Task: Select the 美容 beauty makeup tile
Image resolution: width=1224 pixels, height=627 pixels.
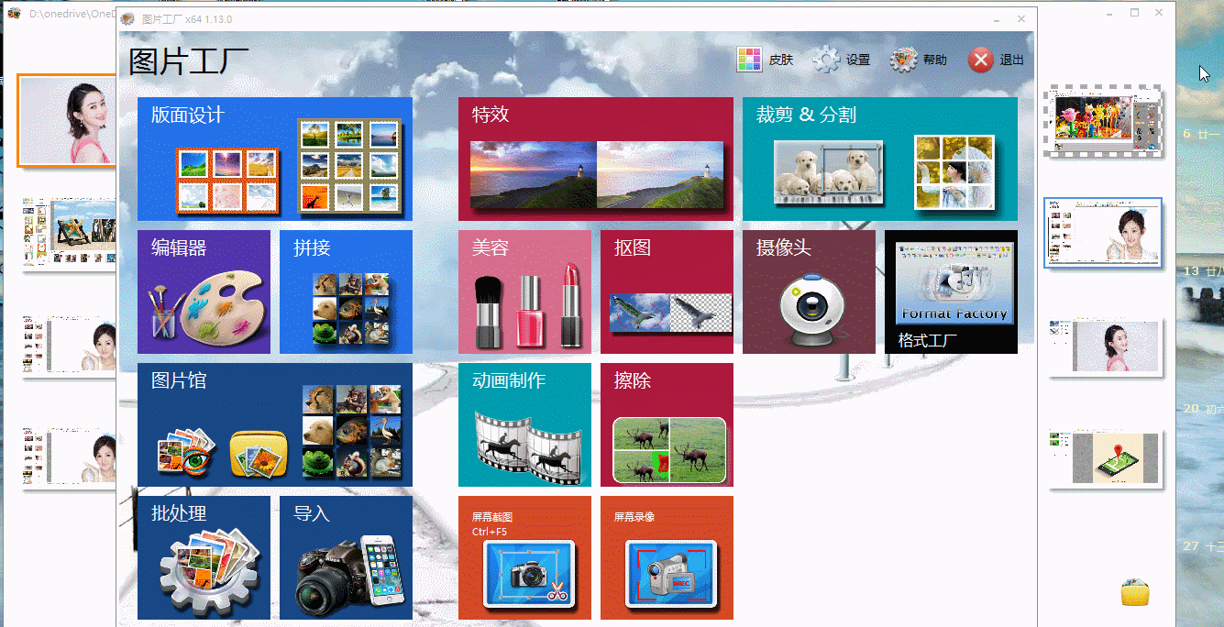Action: 524,291
